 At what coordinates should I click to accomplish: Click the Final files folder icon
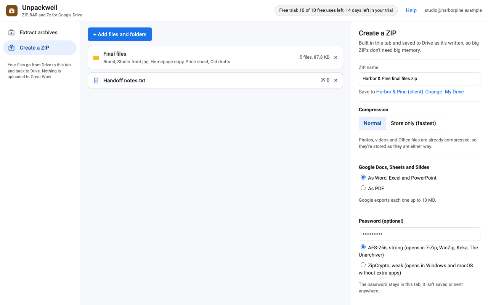coord(96,58)
